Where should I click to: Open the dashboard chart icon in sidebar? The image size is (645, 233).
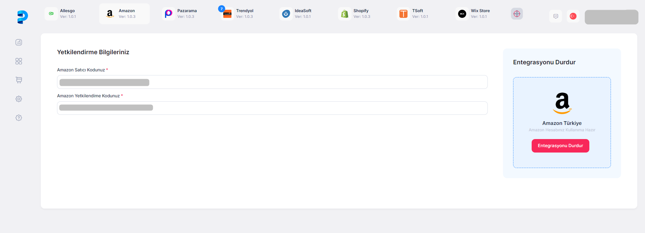pos(19,42)
